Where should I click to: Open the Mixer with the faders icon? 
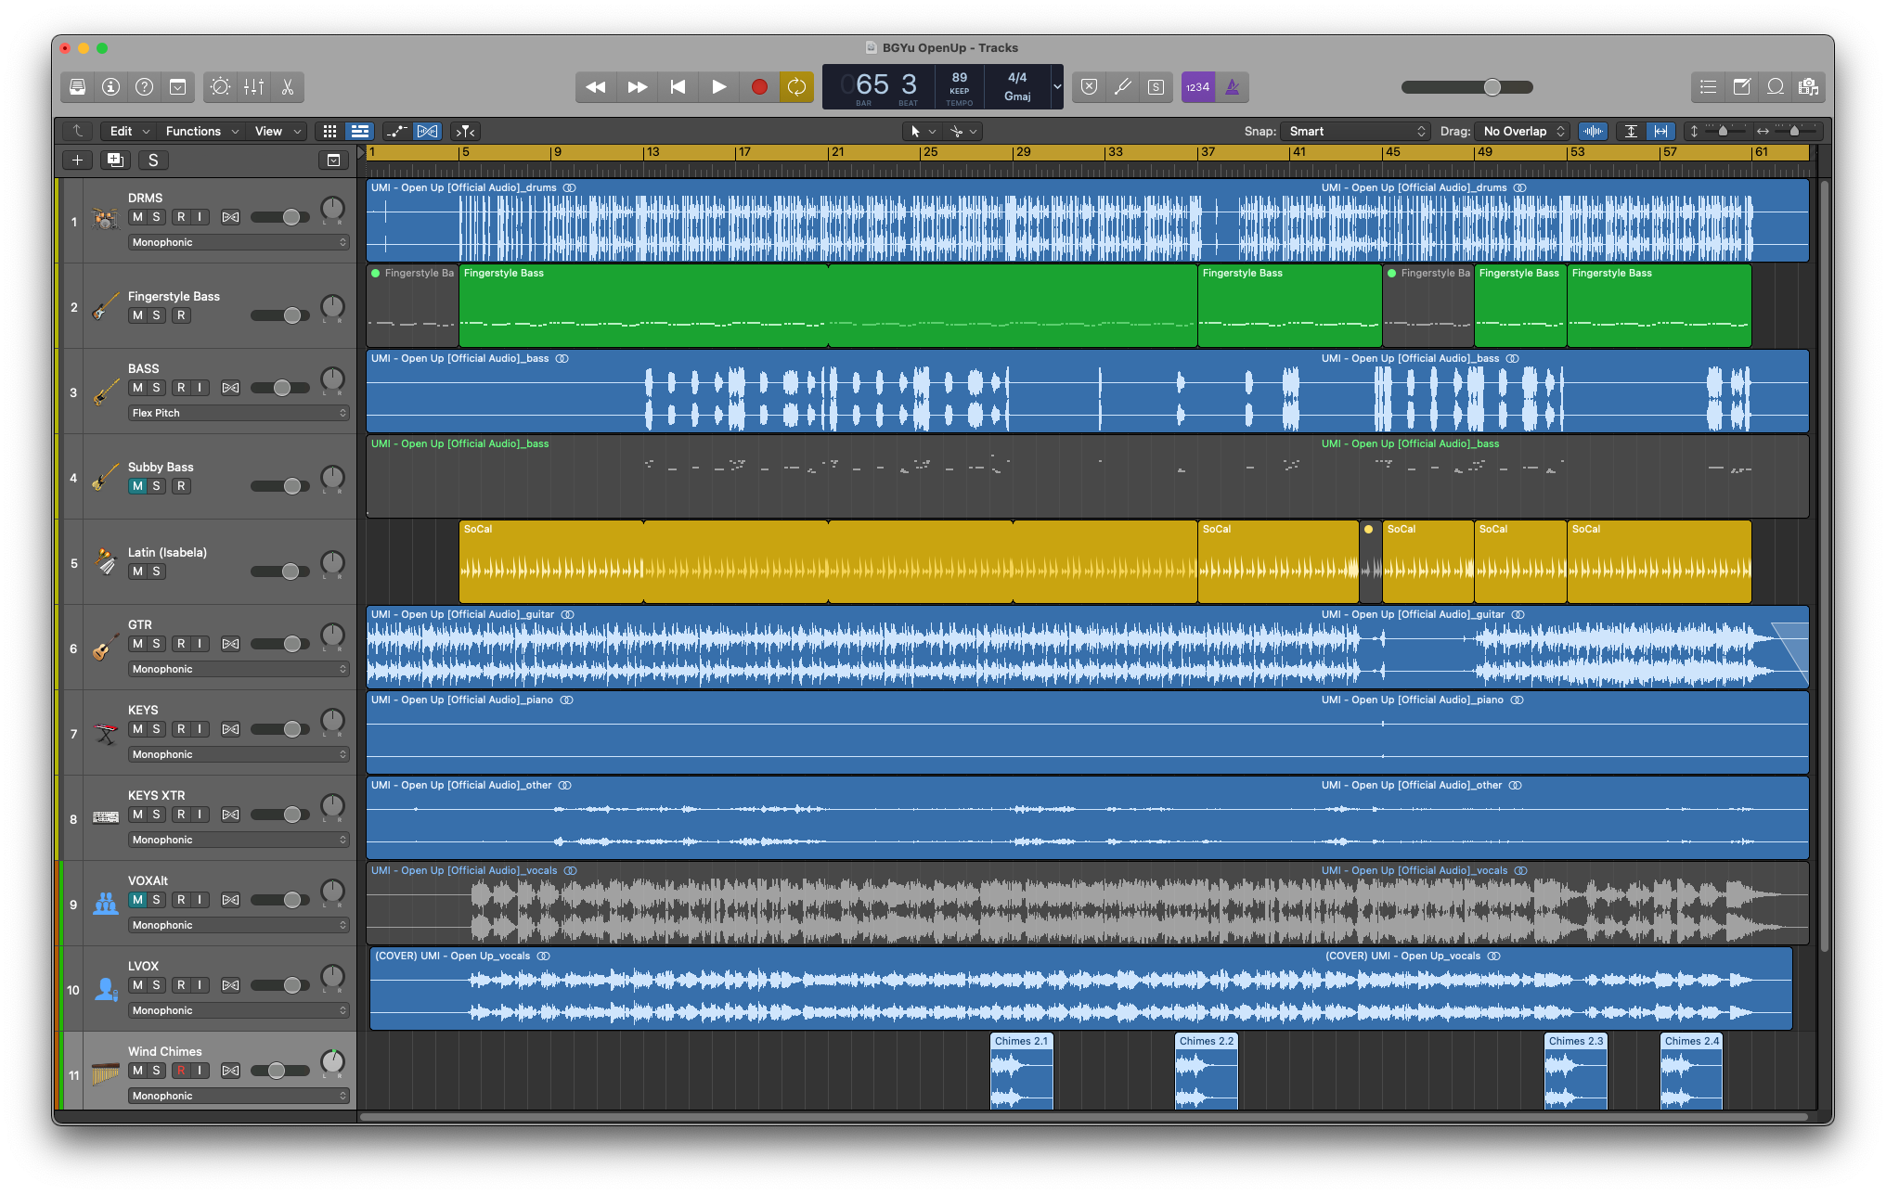[x=253, y=86]
